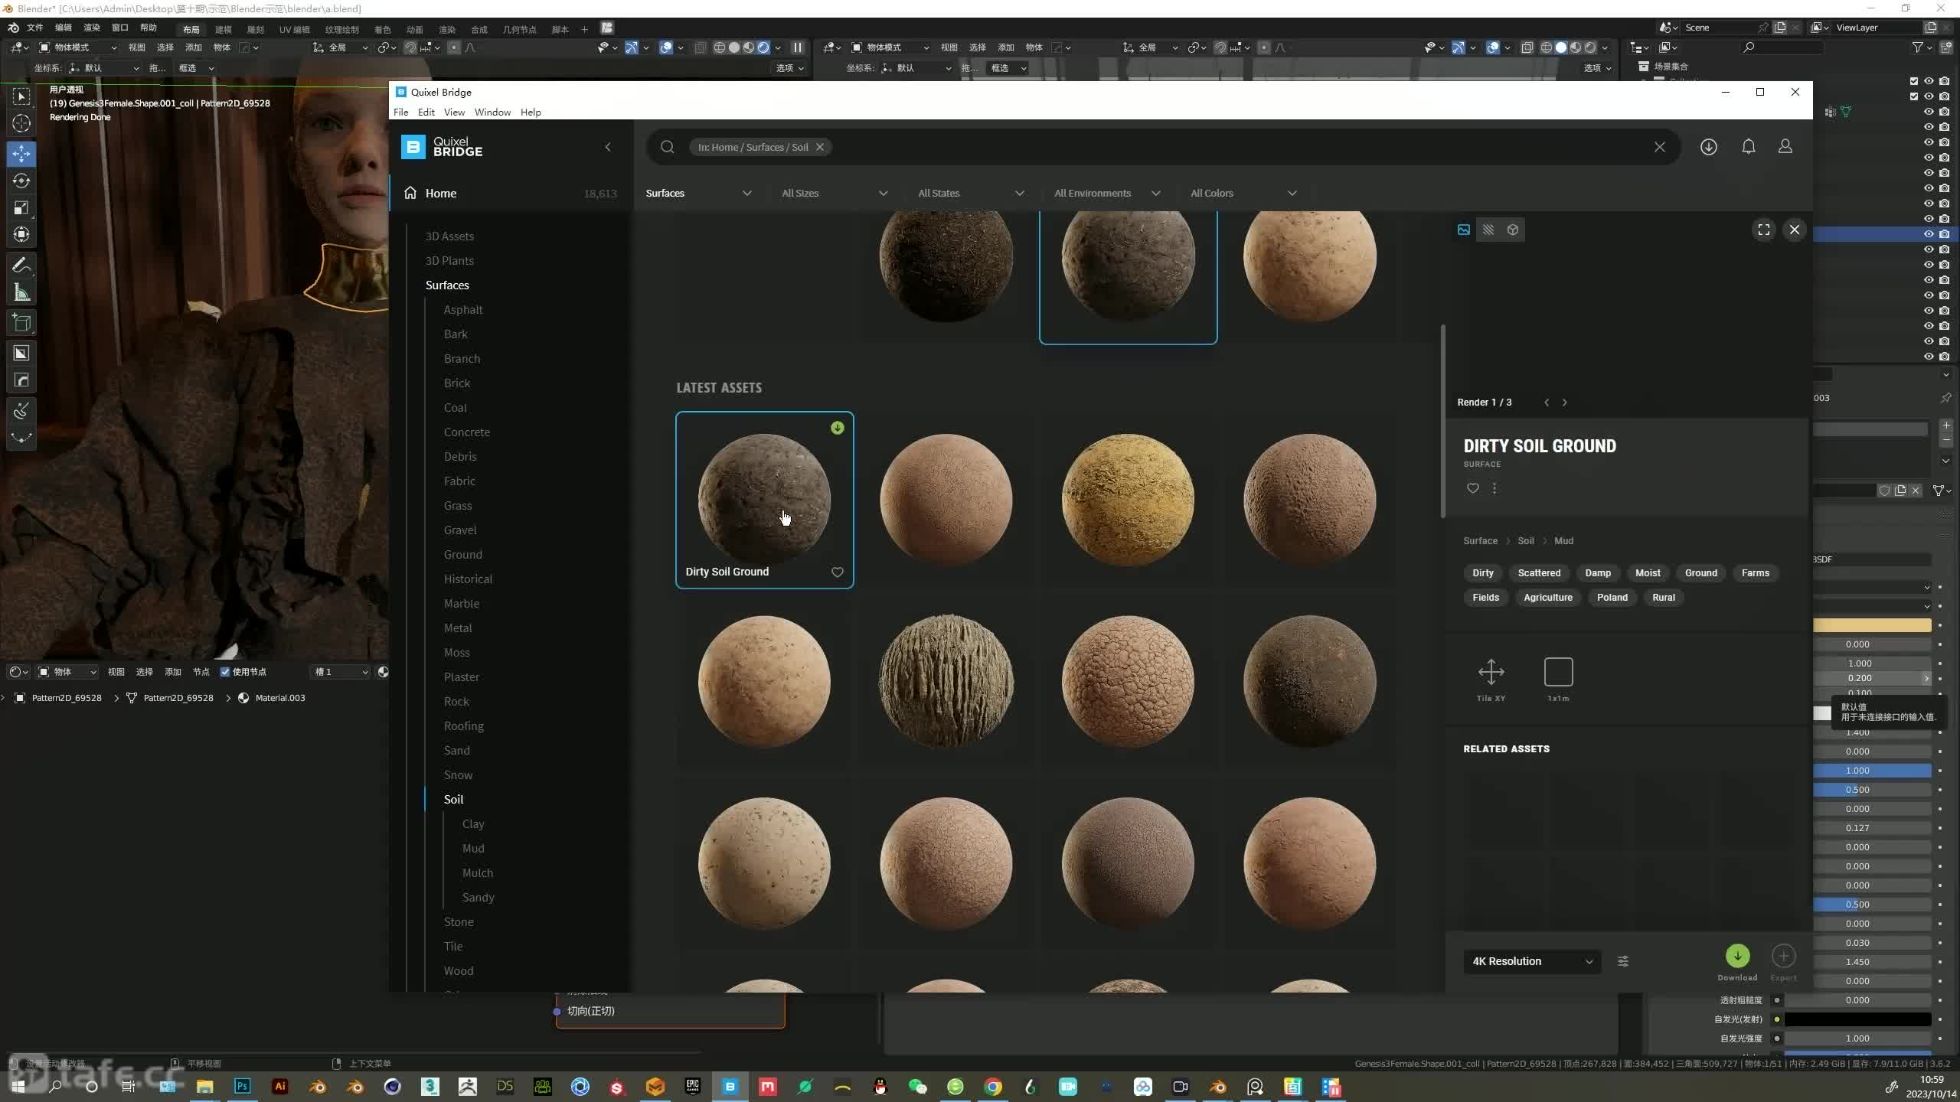Go to the previous render image

tap(1547, 403)
